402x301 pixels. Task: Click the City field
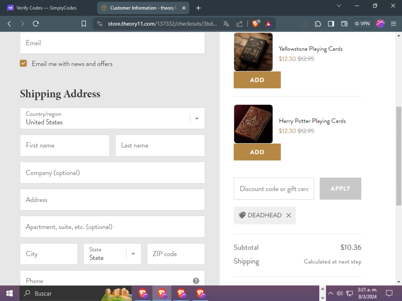(x=49, y=254)
